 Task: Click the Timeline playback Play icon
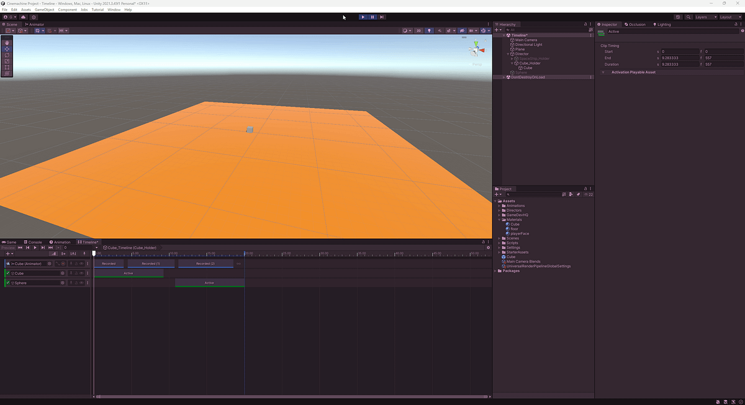click(x=35, y=247)
